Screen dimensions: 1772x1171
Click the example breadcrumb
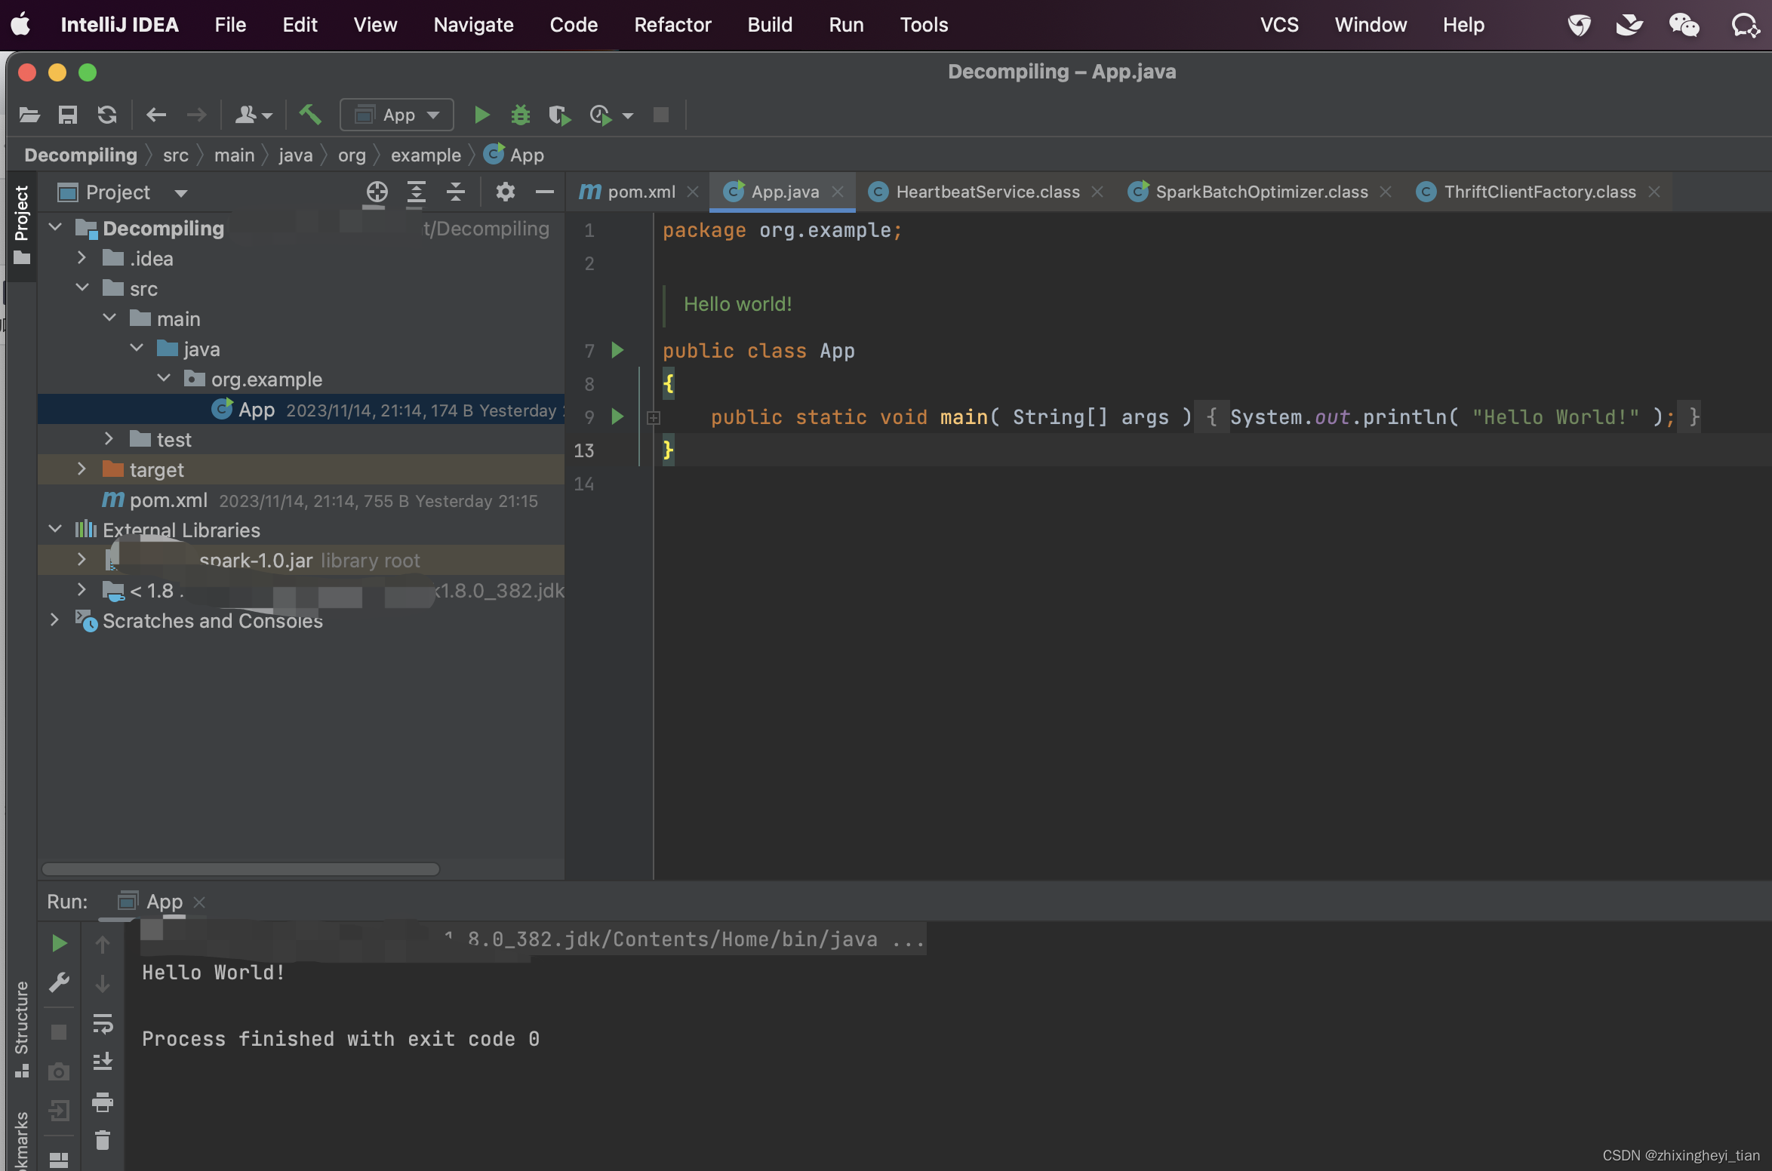click(426, 155)
